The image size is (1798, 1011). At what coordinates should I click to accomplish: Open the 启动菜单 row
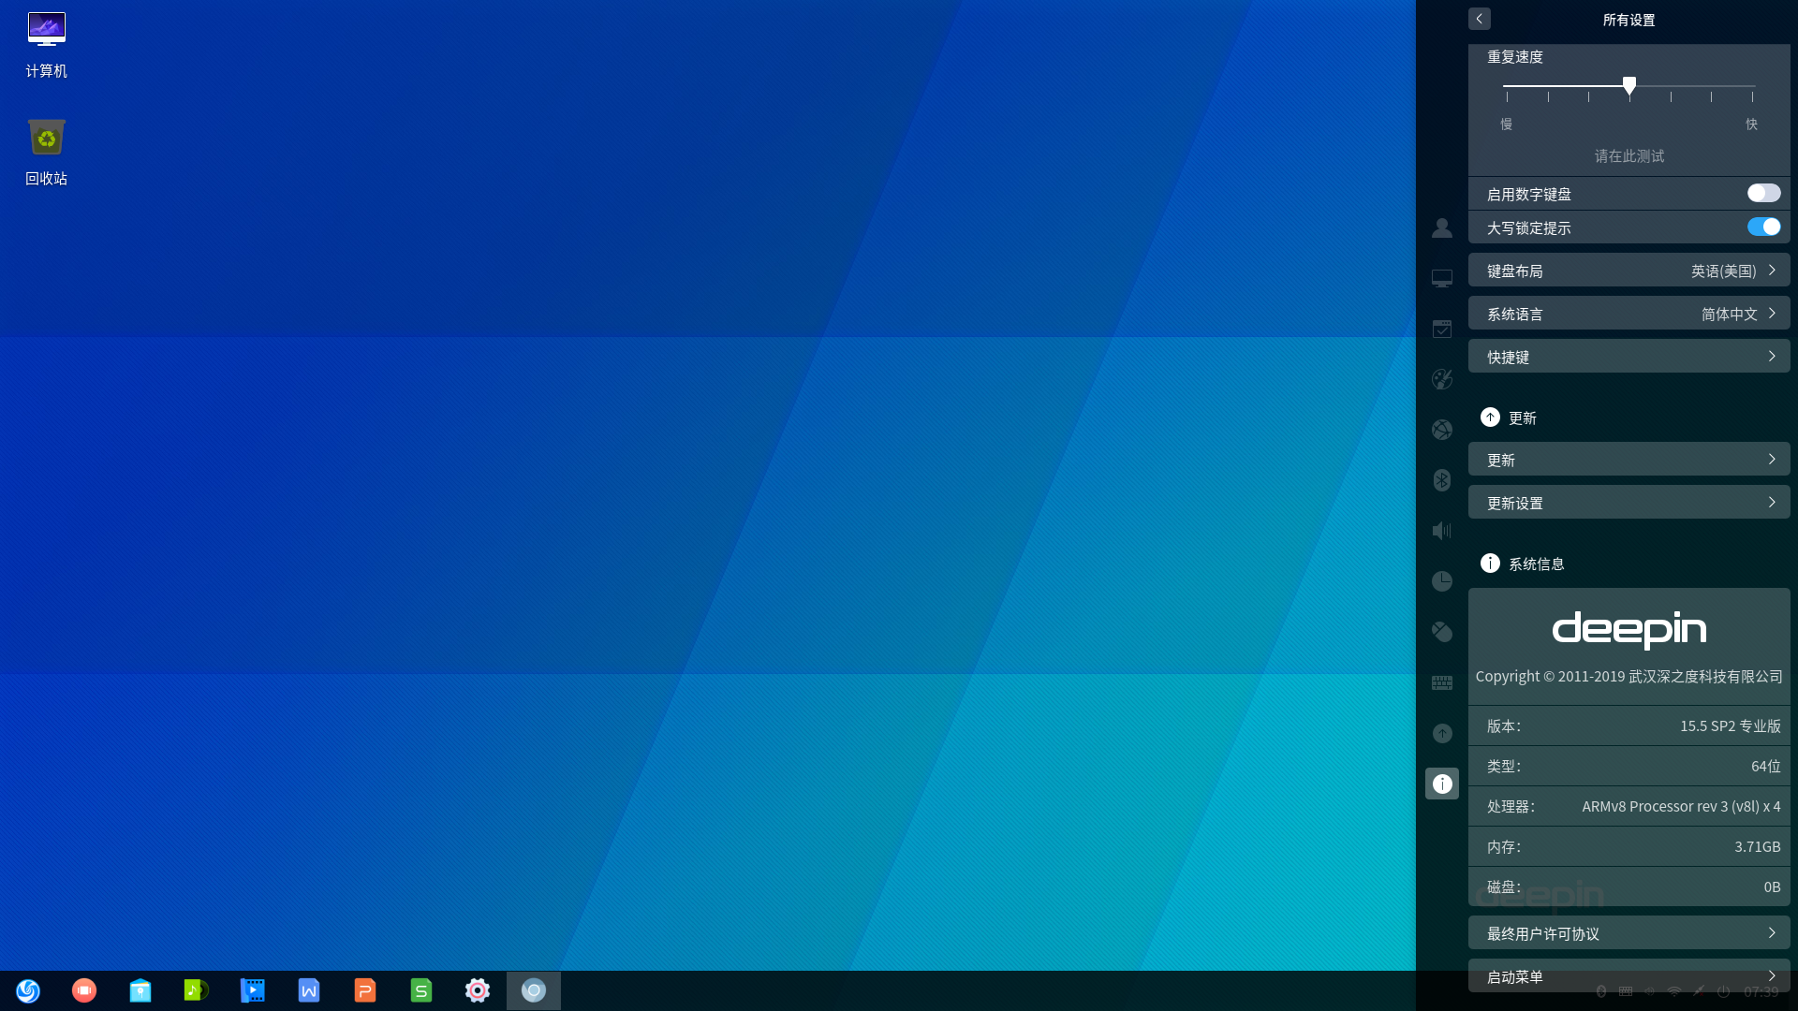pos(1629,976)
